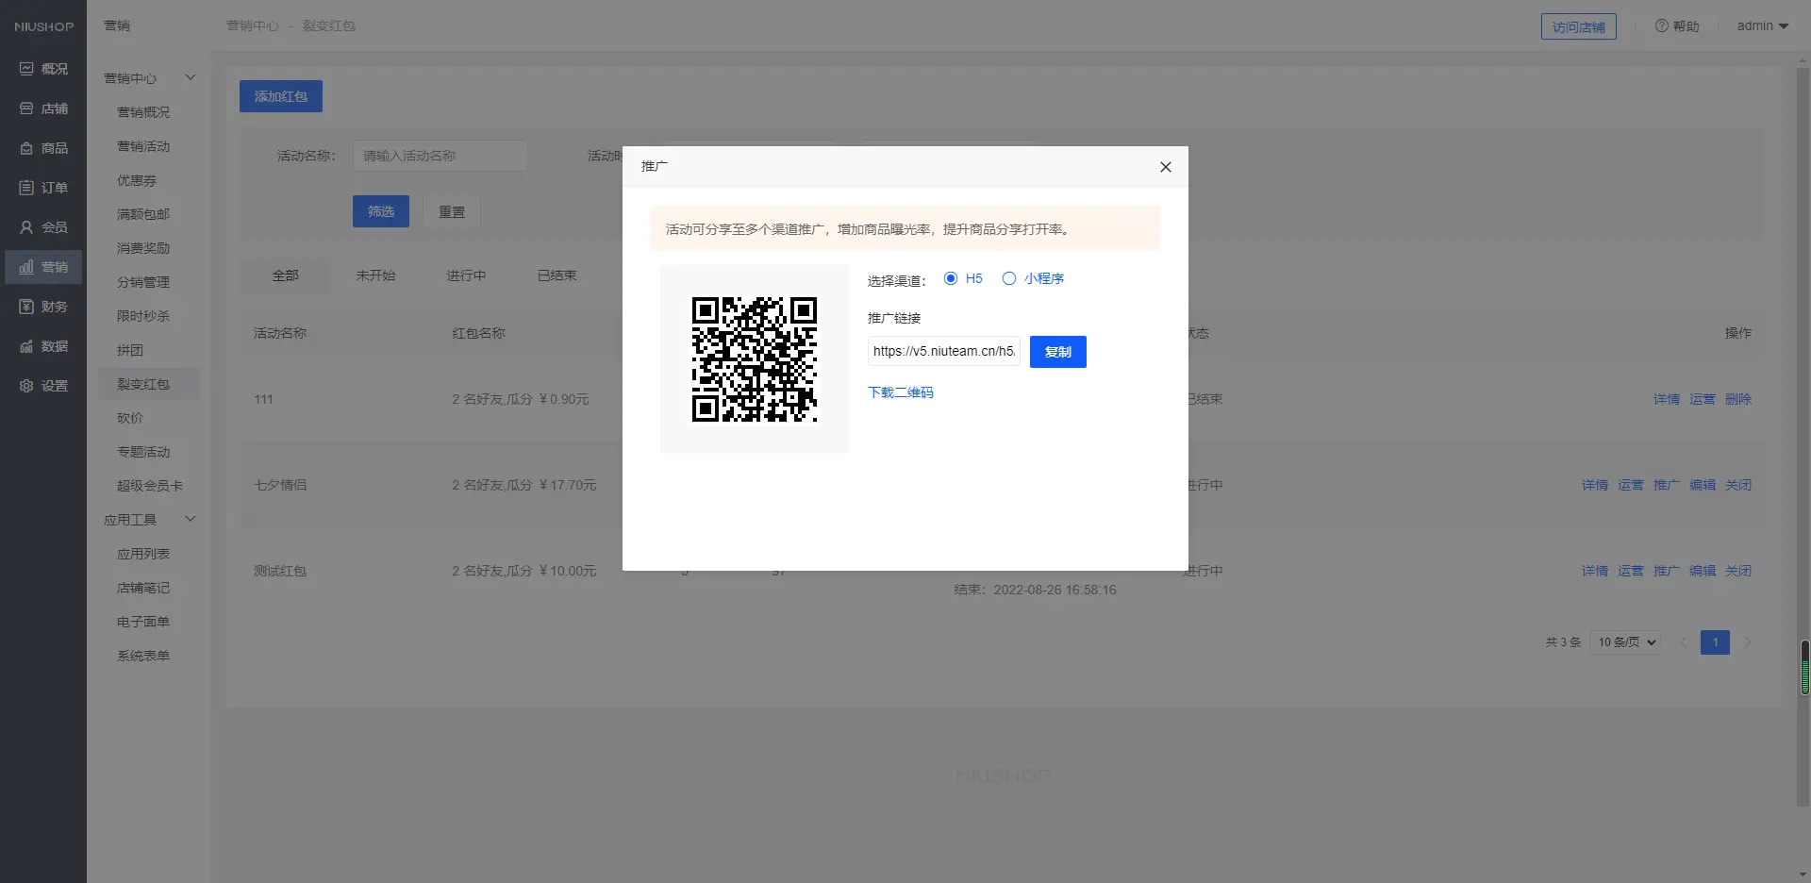
Task: Click the 商品 products bag icon
Action: click(26, 148)
